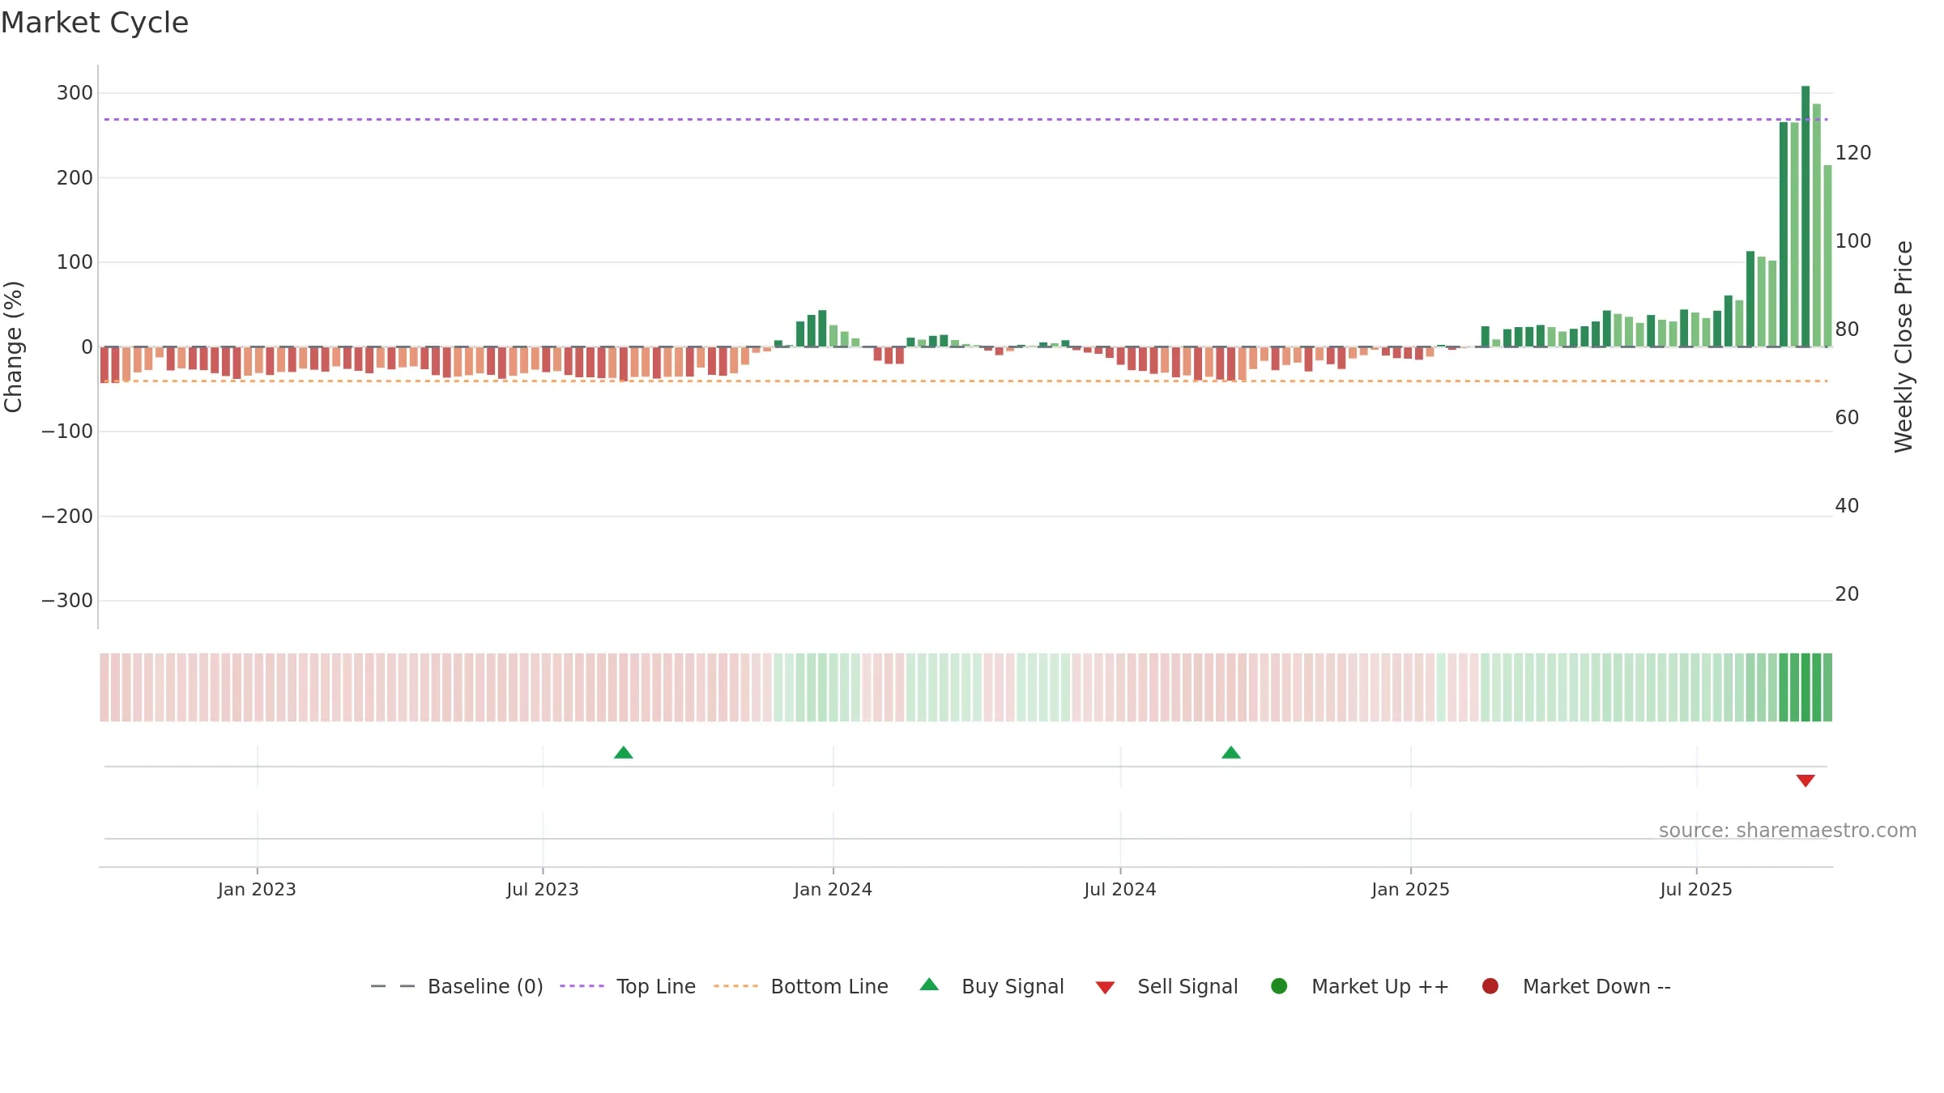Click the Market Cycle chart title

(x=95, y=23)
